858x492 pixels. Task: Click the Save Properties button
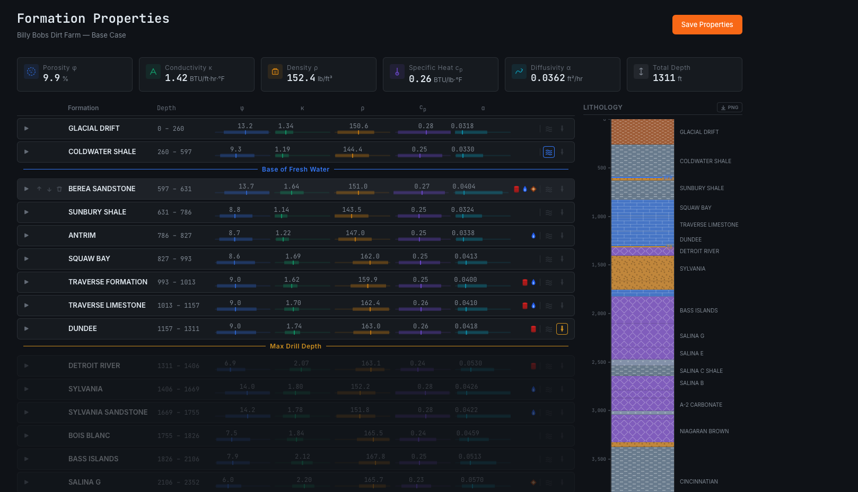click(707, 25)
